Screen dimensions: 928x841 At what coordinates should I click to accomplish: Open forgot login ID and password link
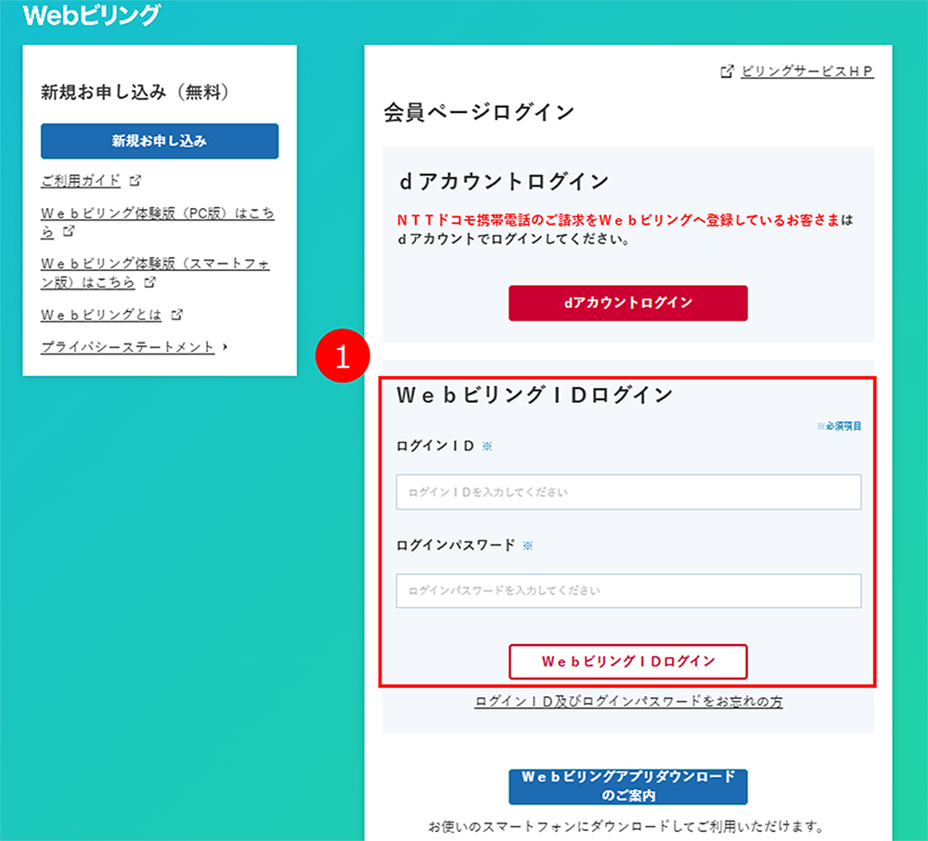coord(628,702)
